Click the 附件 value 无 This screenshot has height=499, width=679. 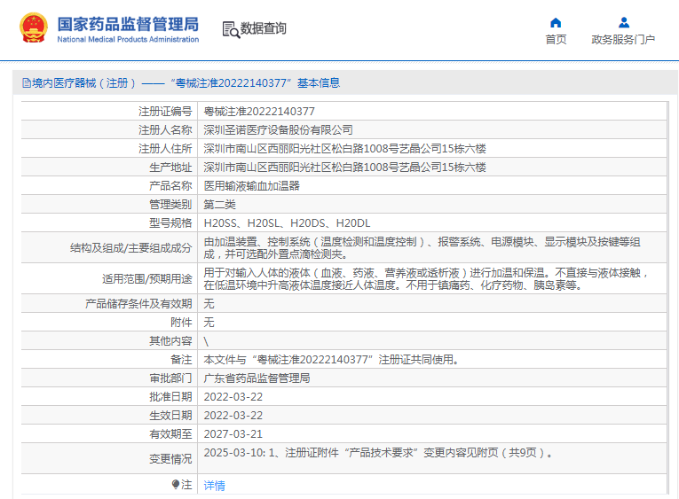pyautogui.click(x=209, y=322)
